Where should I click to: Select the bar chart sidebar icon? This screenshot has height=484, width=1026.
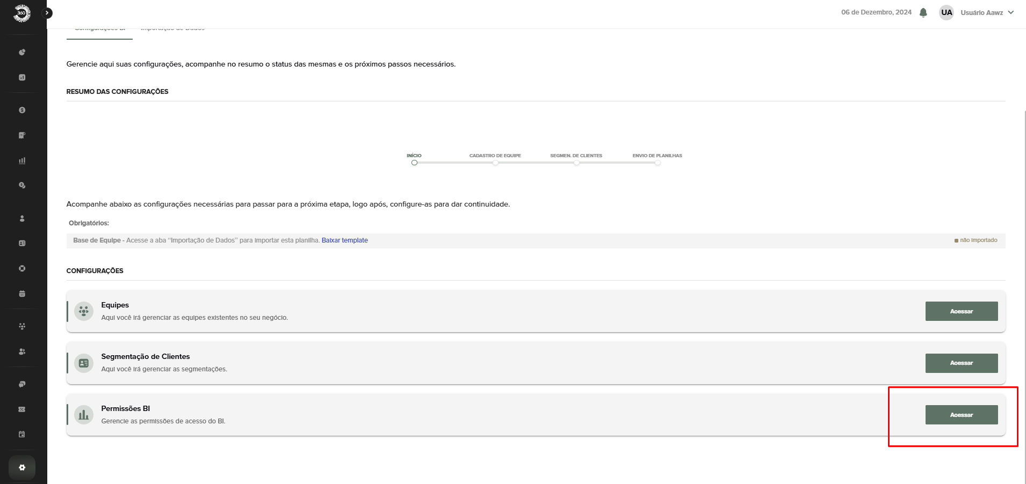tap(22, 160)
